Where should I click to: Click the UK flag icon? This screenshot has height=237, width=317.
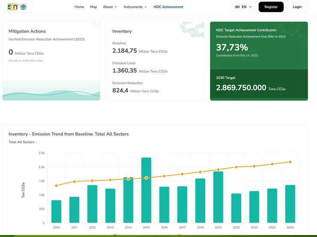(x=237, y=7)
